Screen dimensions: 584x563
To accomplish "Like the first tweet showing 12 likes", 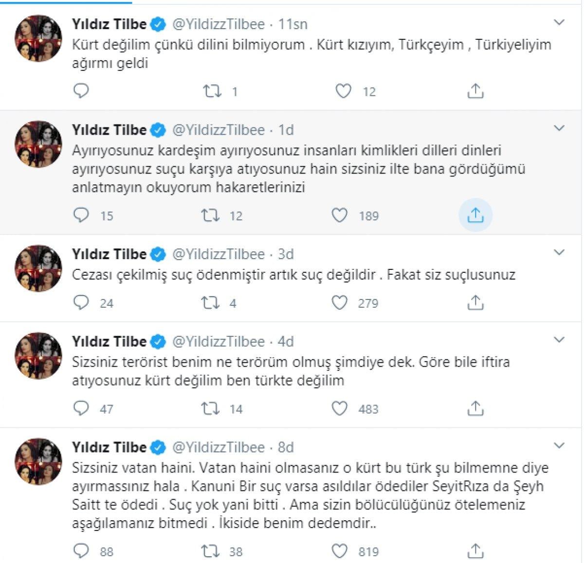I will (x=343, y=90).
